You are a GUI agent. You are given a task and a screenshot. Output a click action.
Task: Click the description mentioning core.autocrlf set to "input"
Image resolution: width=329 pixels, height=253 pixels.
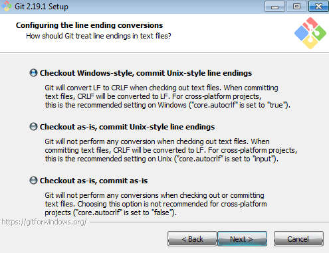click(171, 150)
